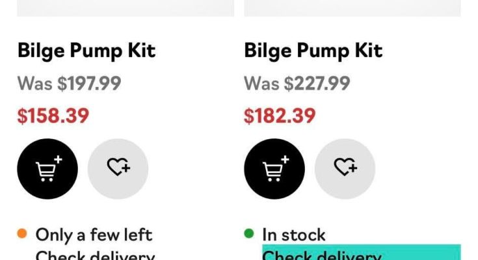The height and width of the screenshot is (260, 478).
Task: Open the product image above the $158.39 kit
Action: [125, 8]
